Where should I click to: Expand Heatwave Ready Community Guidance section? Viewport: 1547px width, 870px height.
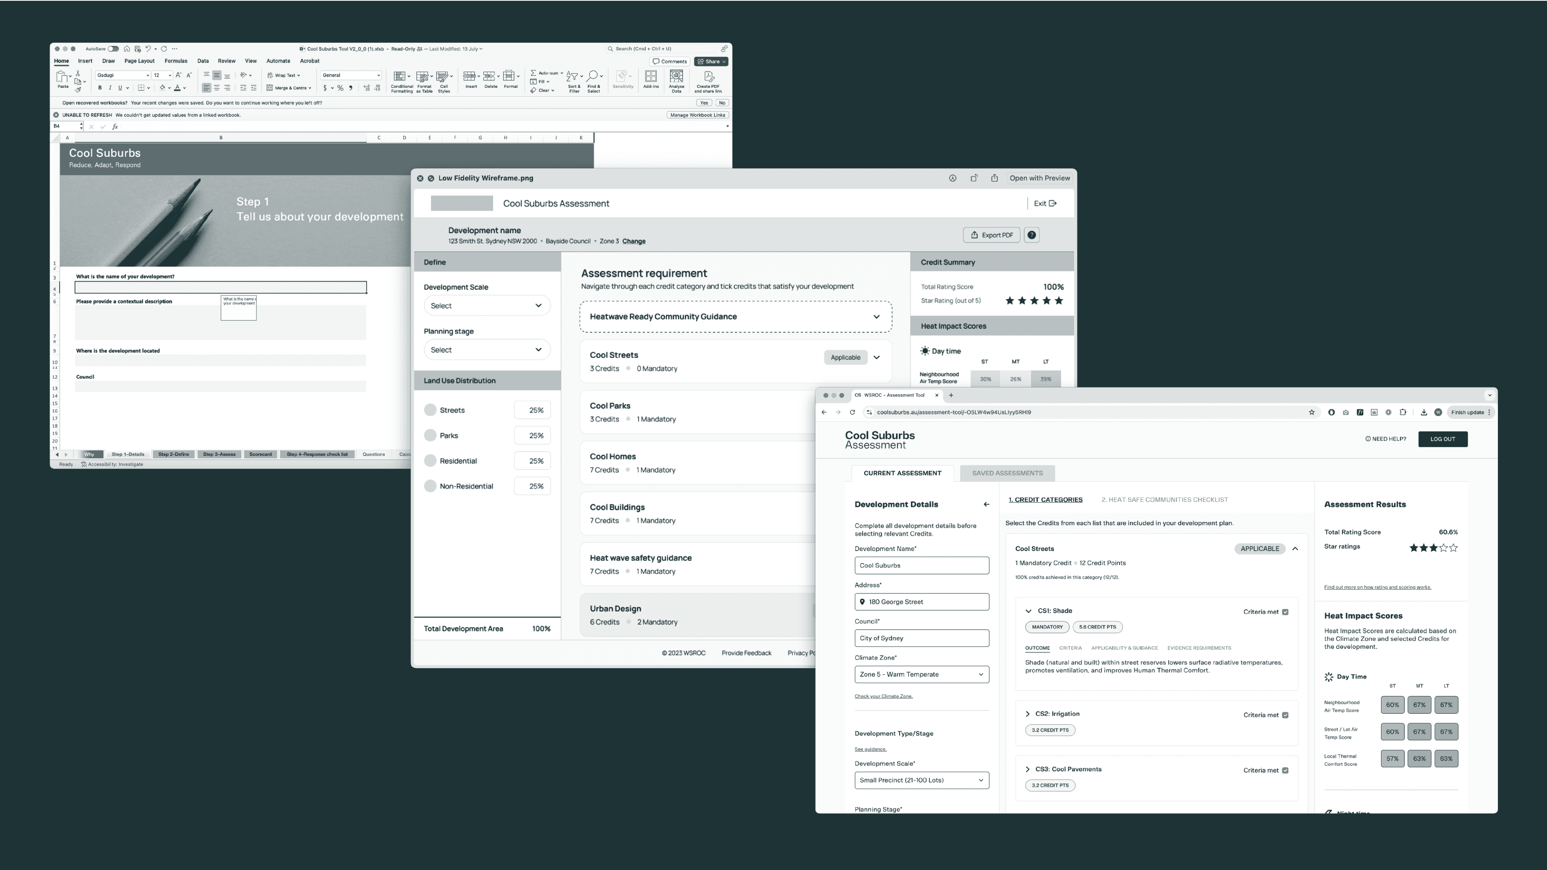click(x=876, y=317)
